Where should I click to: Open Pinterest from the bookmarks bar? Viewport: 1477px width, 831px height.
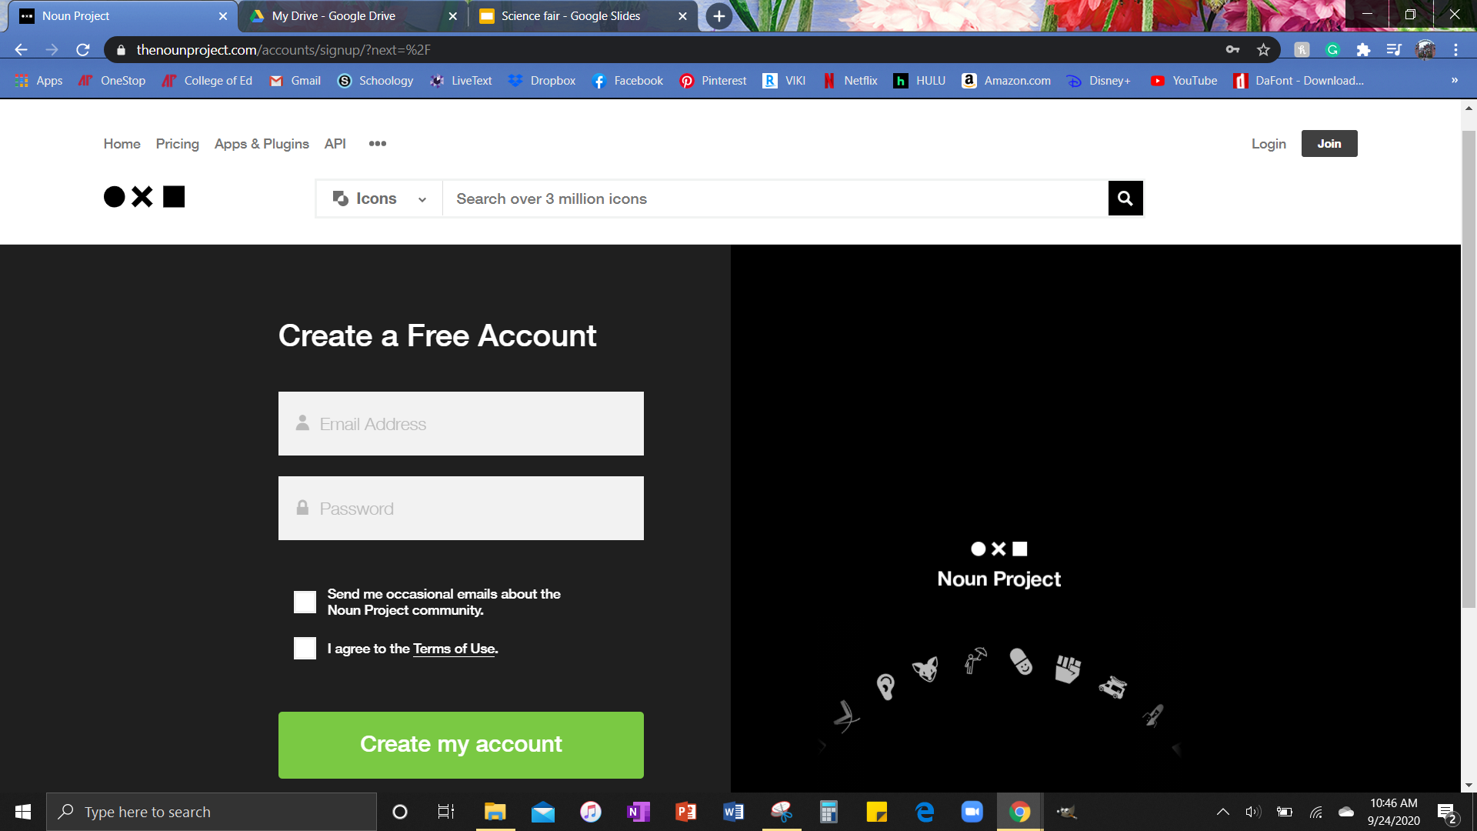click(x=712, y=80)
